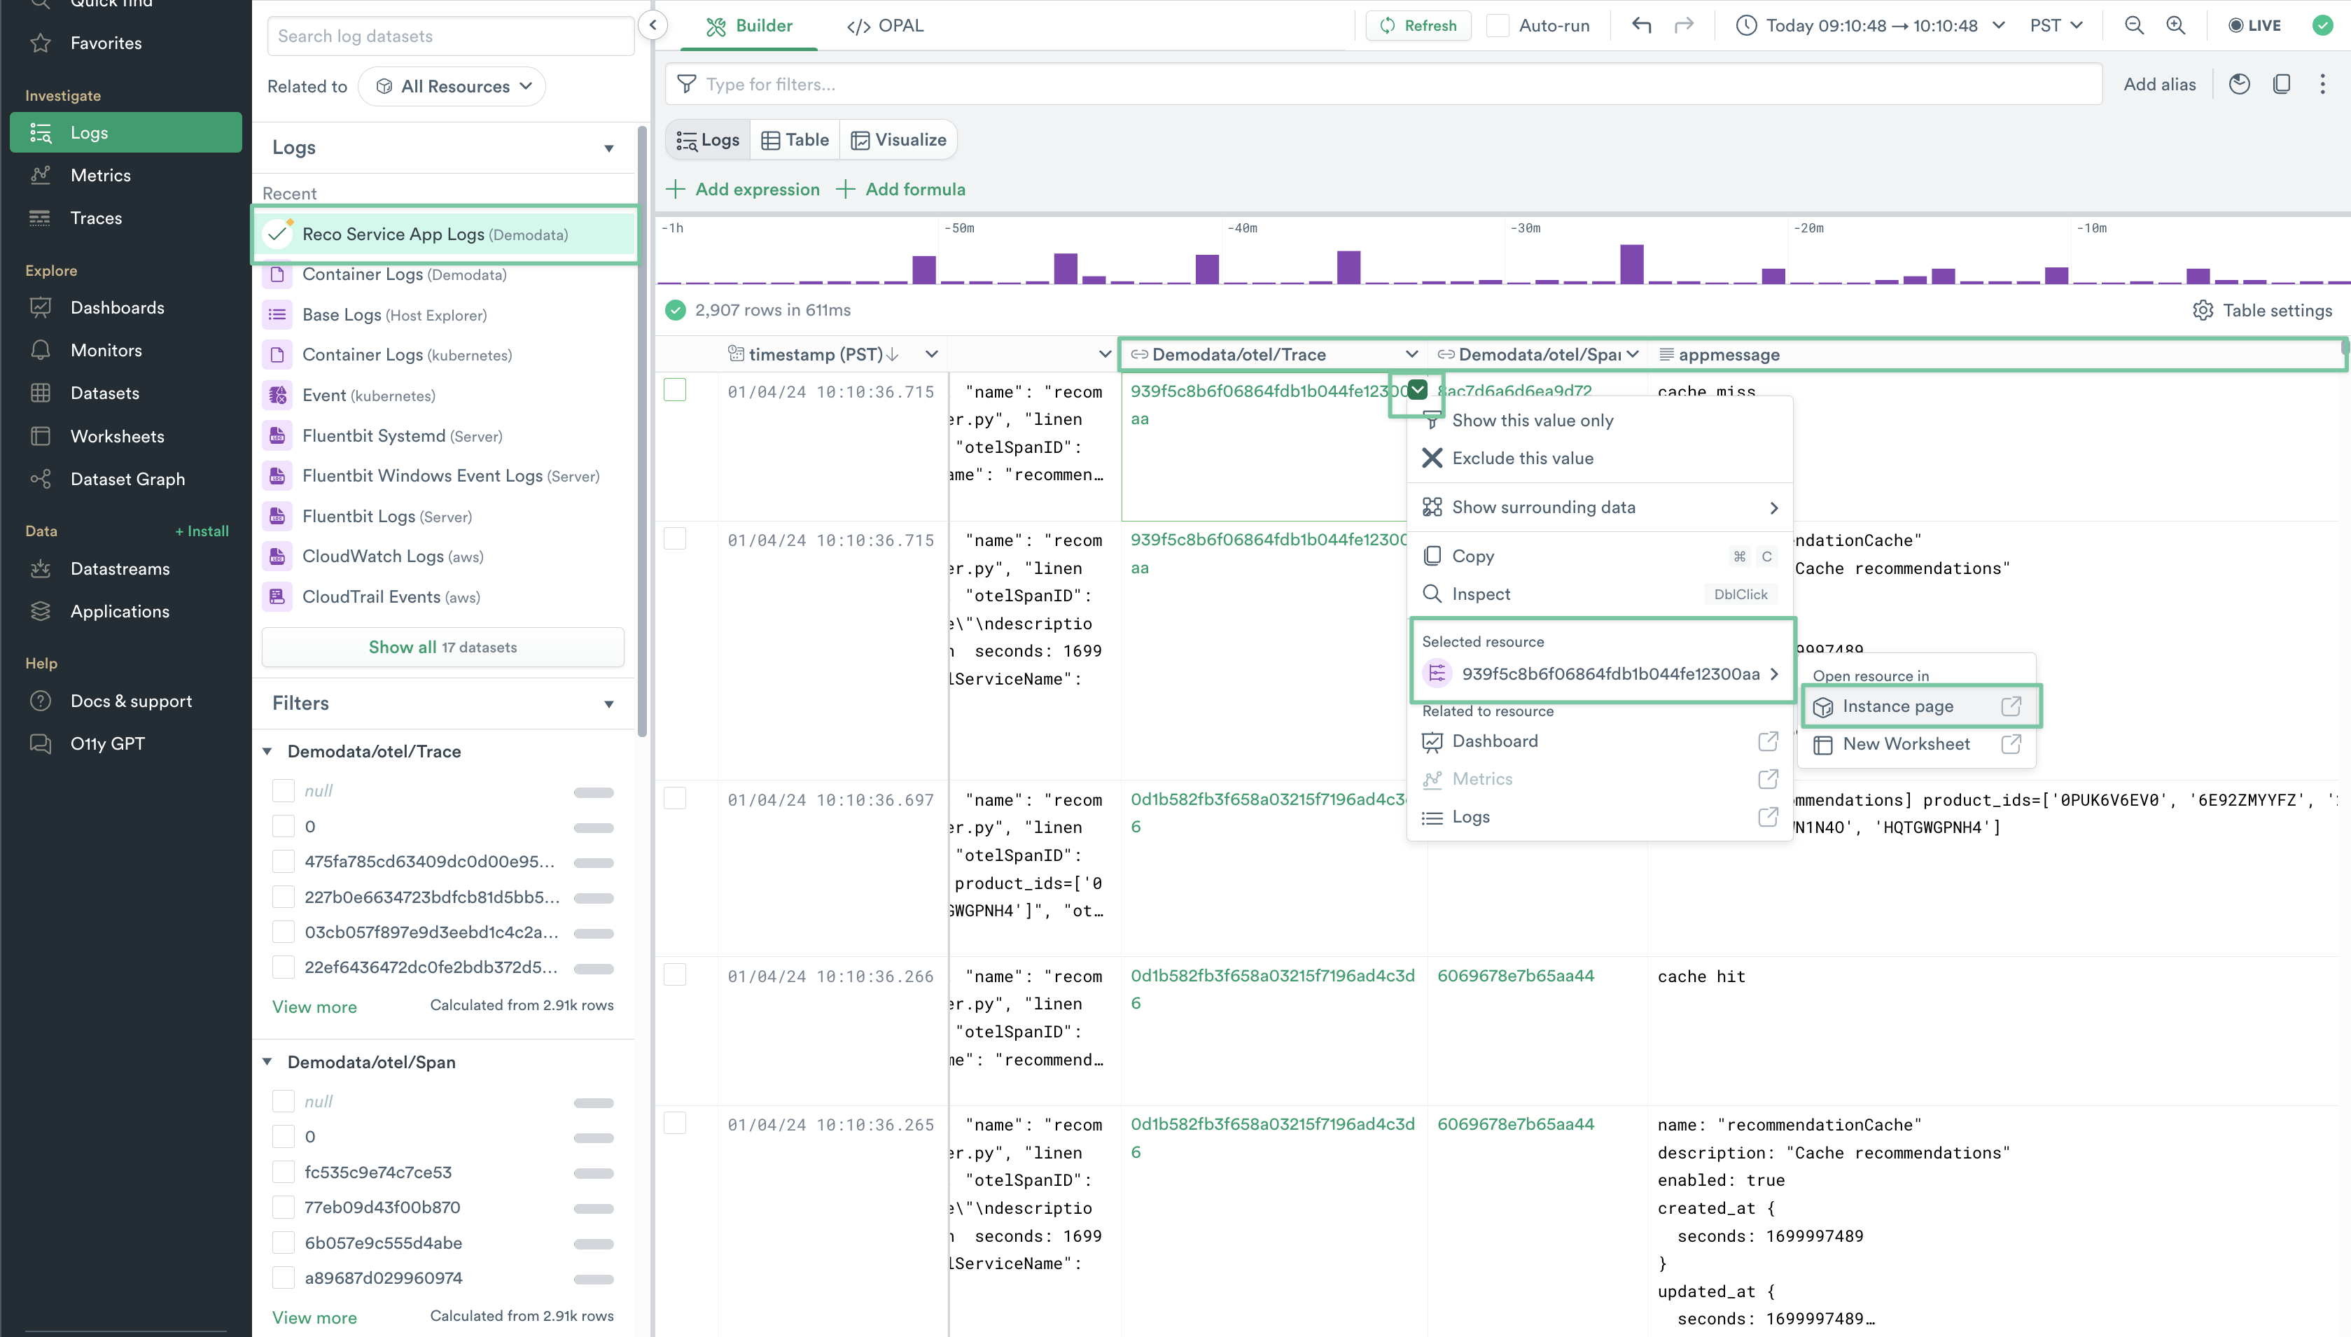
Task: Click the Refresh button
Action: pos(1419,26)
